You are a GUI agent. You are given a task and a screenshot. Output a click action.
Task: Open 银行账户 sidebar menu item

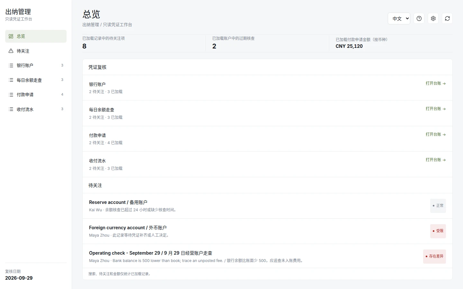click(x=36, y=66)
